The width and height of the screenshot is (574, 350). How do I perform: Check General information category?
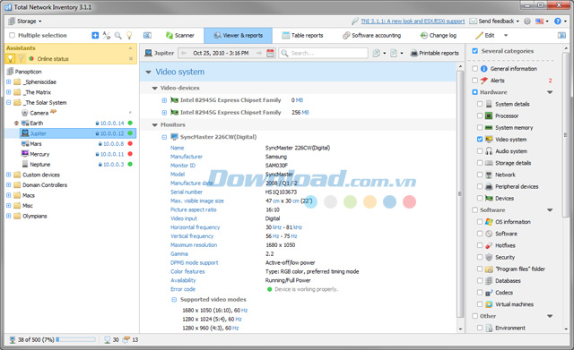[474, 69]
